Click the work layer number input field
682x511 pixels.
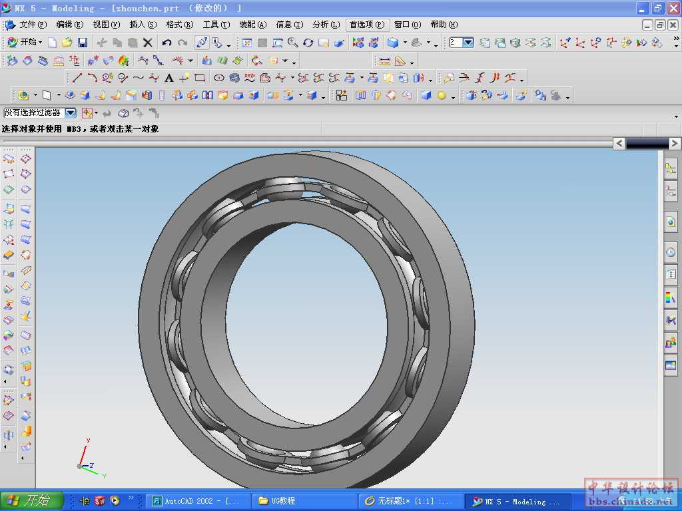point(456,43)
